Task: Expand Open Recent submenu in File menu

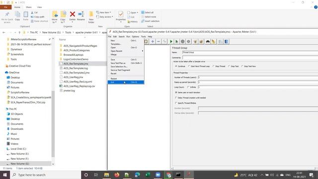Action: pos(126,51)
